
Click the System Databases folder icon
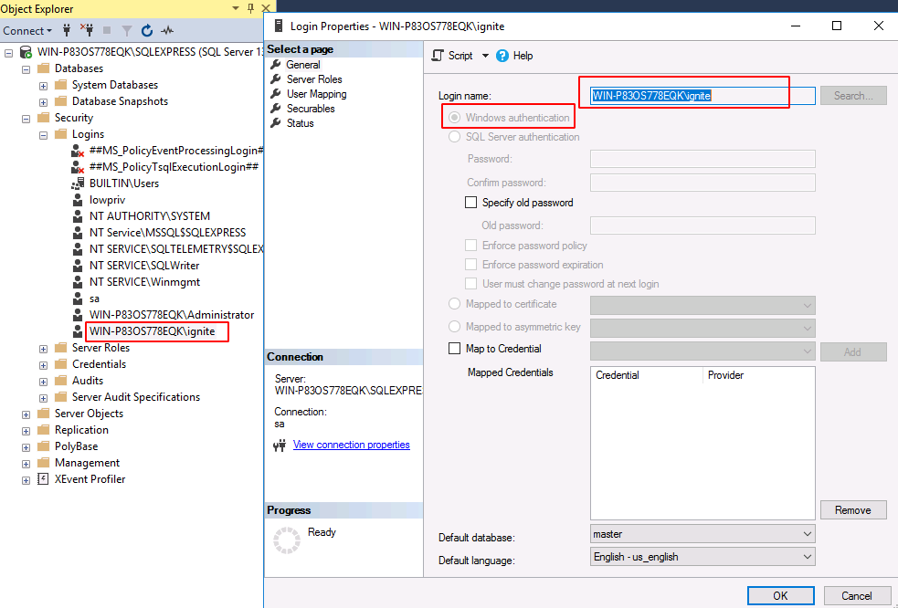point(60,85)
